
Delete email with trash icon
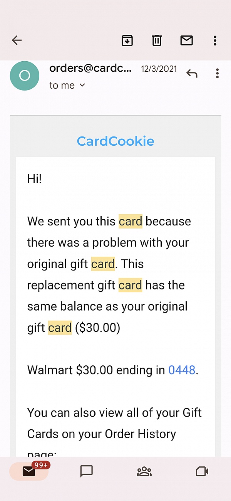click(x=157, y=40)
